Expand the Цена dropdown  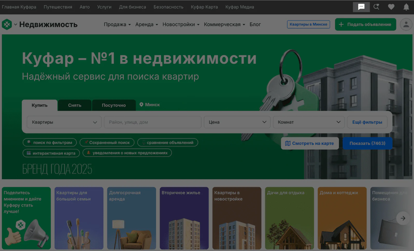(237, 122)
